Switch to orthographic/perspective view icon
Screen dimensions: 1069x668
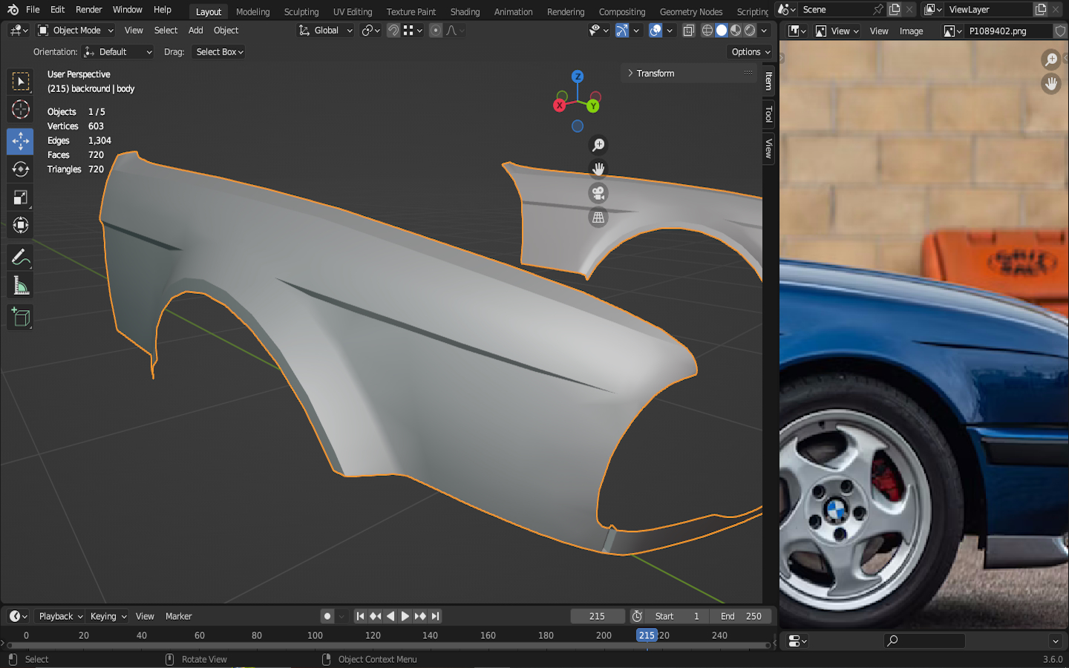pos(598,217)
